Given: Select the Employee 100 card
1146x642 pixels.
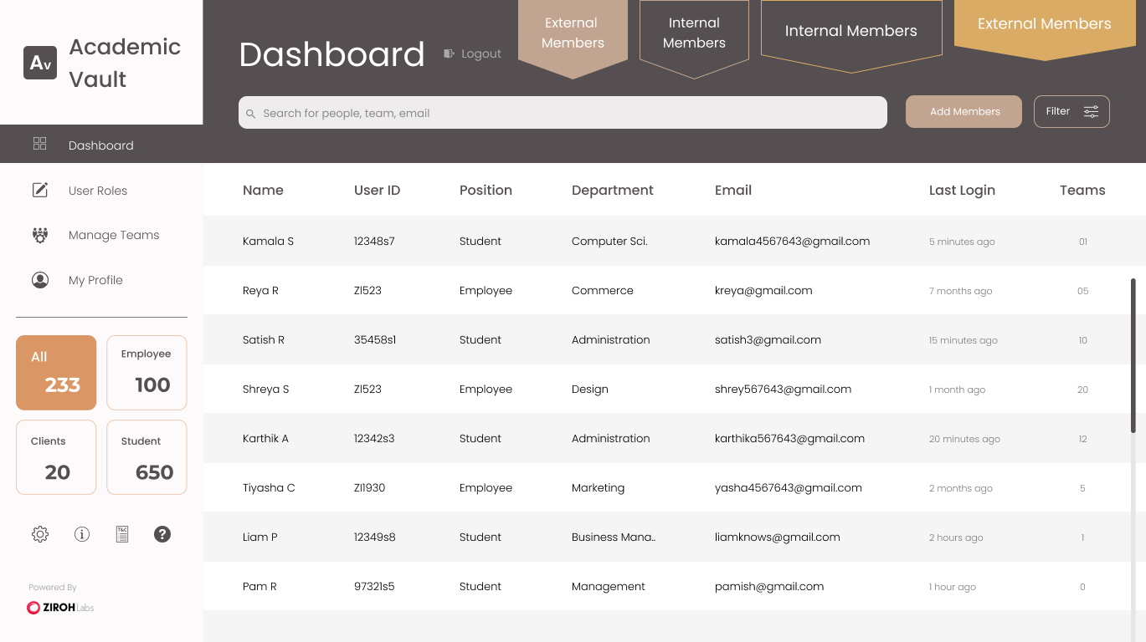Looking at the screenshot, I should point(146,373).
